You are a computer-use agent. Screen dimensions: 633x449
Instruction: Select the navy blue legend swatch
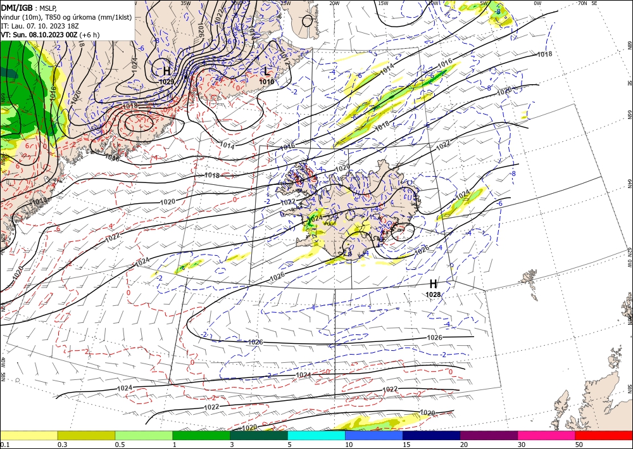point(432,435)
